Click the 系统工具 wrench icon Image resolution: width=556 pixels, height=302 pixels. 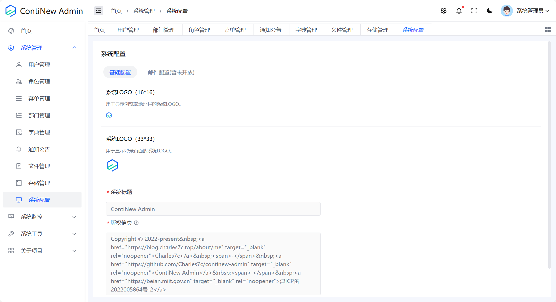pyautogui.click(x=11, y=234)
